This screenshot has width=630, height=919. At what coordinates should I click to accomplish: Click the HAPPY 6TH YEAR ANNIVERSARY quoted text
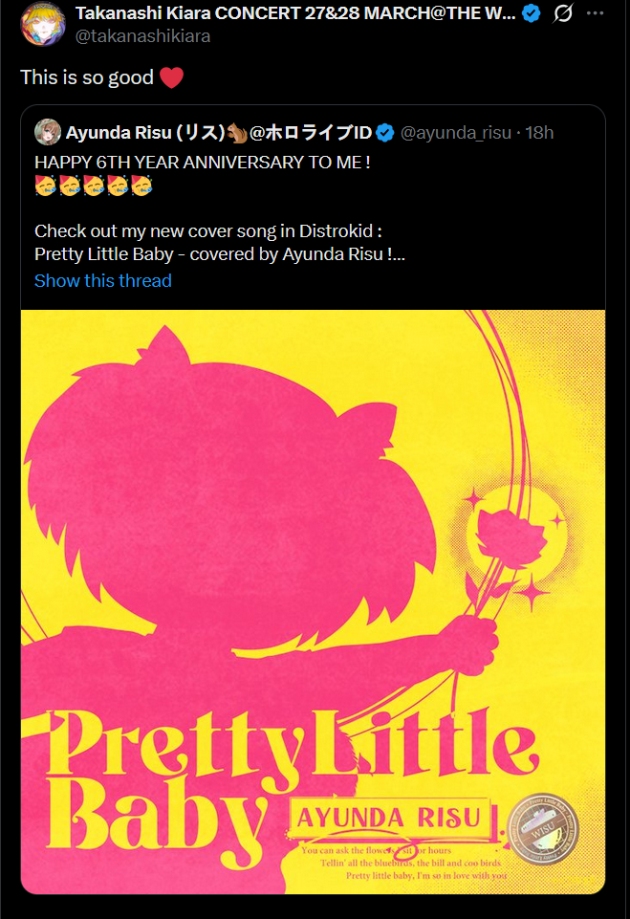pos(202,163)
